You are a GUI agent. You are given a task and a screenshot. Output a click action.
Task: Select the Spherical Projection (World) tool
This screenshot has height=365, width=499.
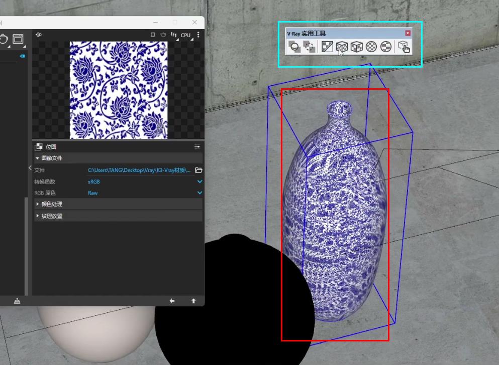pyautogui.click(x=371, y=47)
